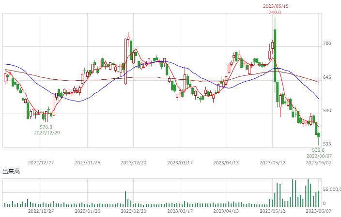
Task: Click the 535 price axis label
Action: point(327,144)
